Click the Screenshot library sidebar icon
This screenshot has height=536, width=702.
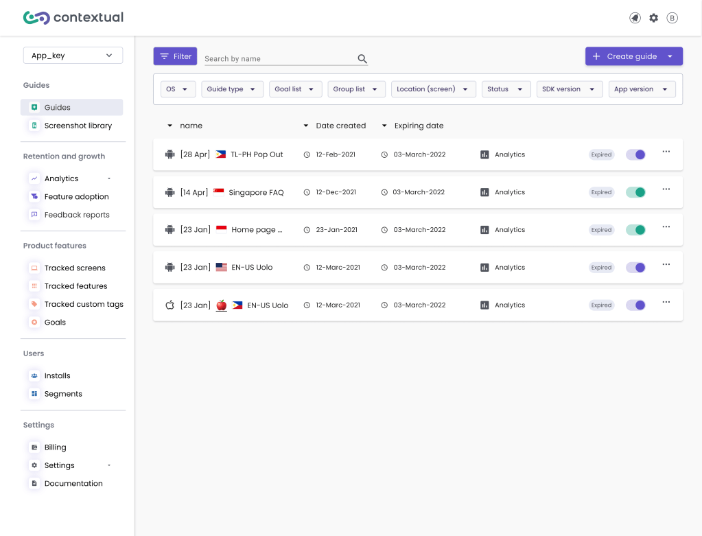[34, 126]
